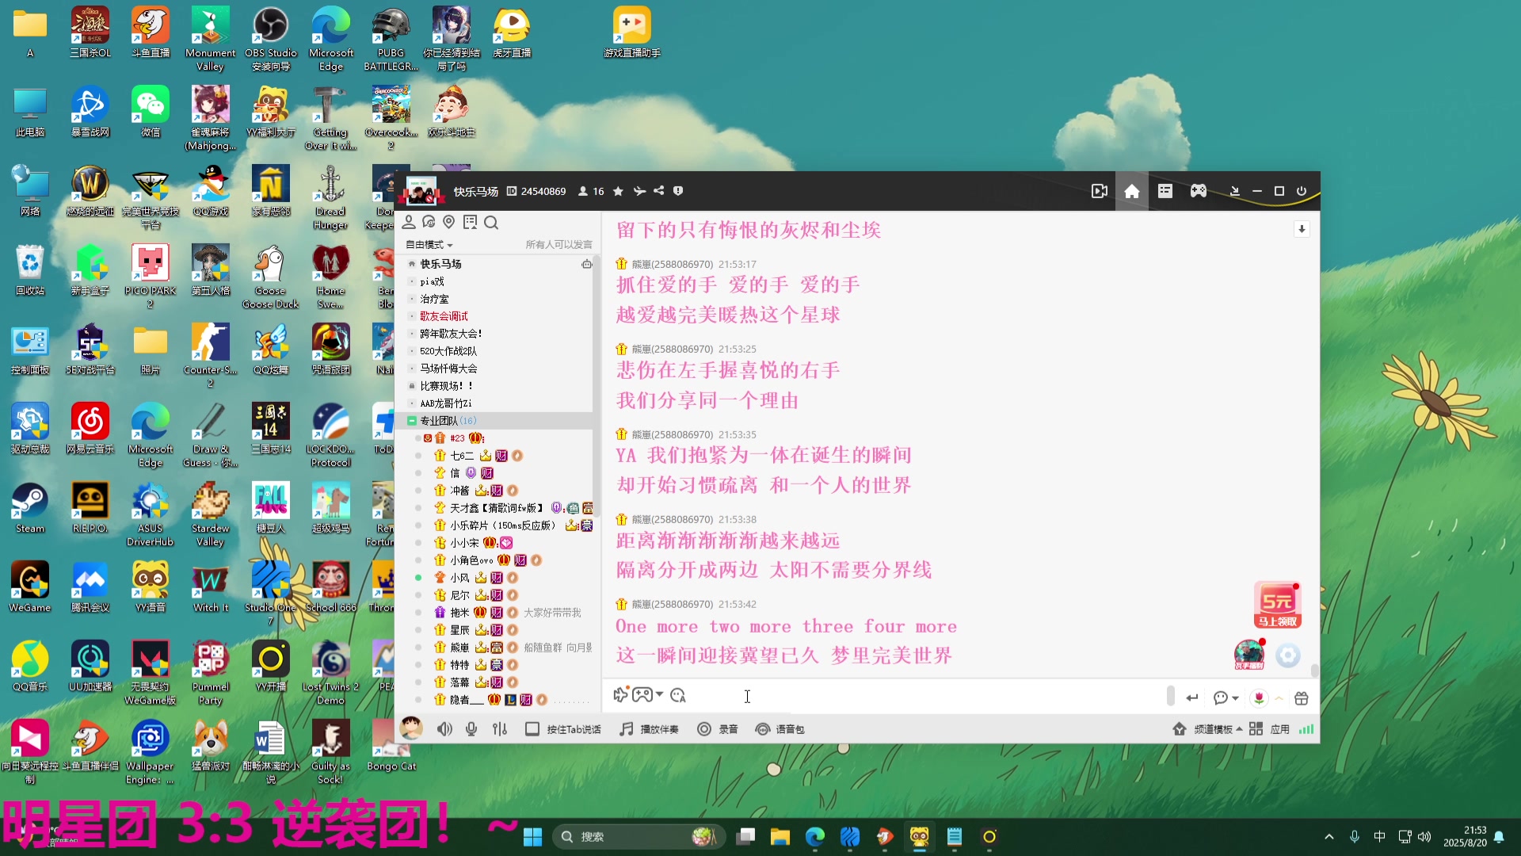Viewport: 1521px width, 856px height.
Task: Open the Windows Start button
Action: point(533,837)
